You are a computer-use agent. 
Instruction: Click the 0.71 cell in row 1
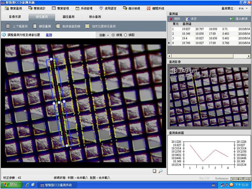point(225,29)
